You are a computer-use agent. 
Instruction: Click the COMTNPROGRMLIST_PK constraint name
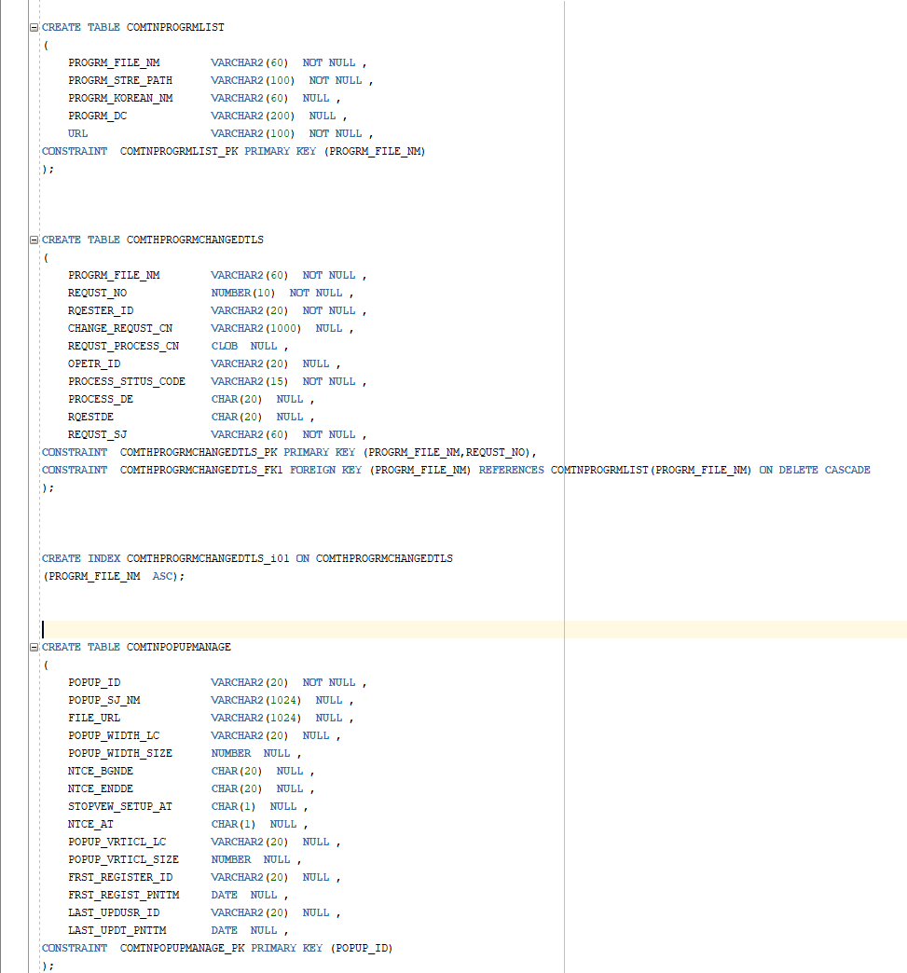(179, 151)
